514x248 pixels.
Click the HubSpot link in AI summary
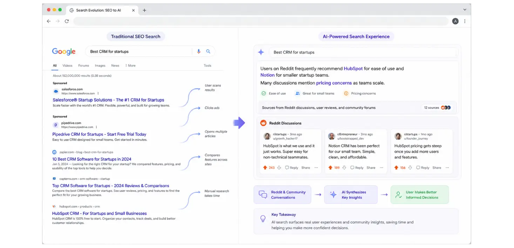point(353,69)
